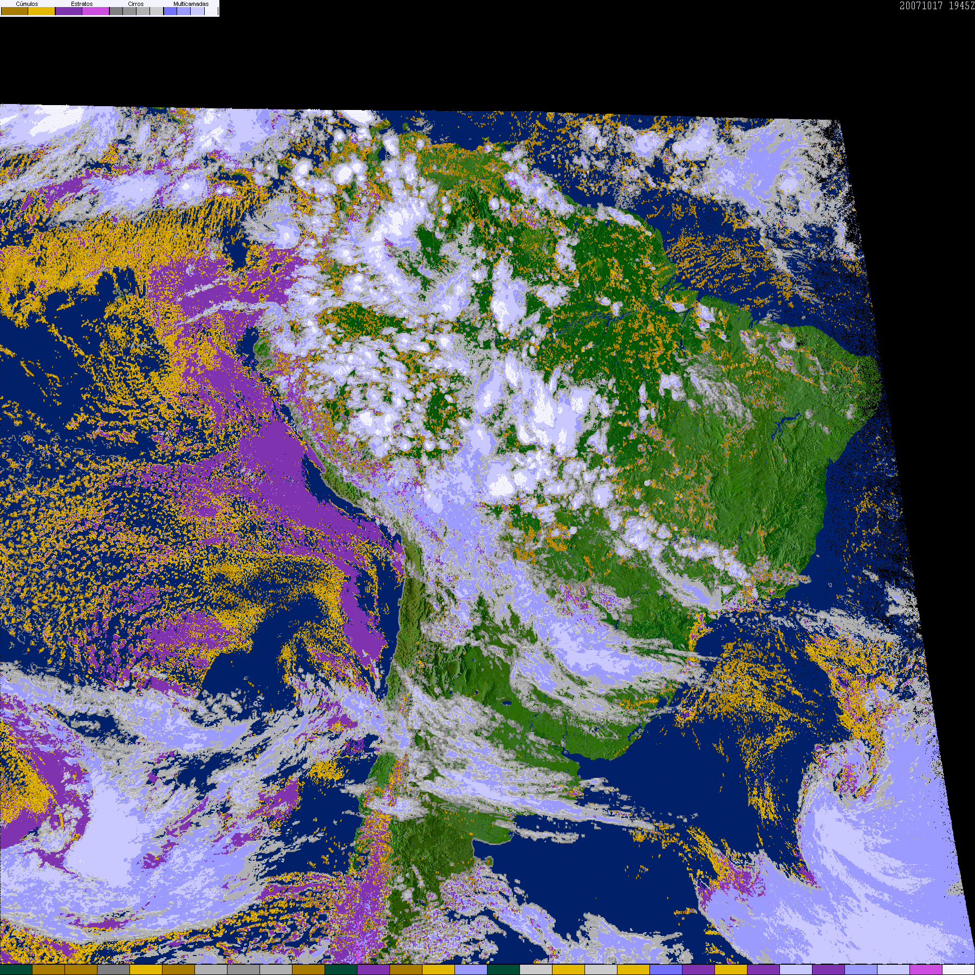Click the 20071017 timestamp text
The width and height of the screenshot is (975, 975).
click(921, 5)
